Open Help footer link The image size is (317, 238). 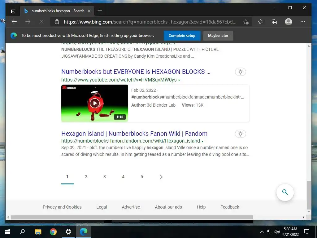(201, 207)
